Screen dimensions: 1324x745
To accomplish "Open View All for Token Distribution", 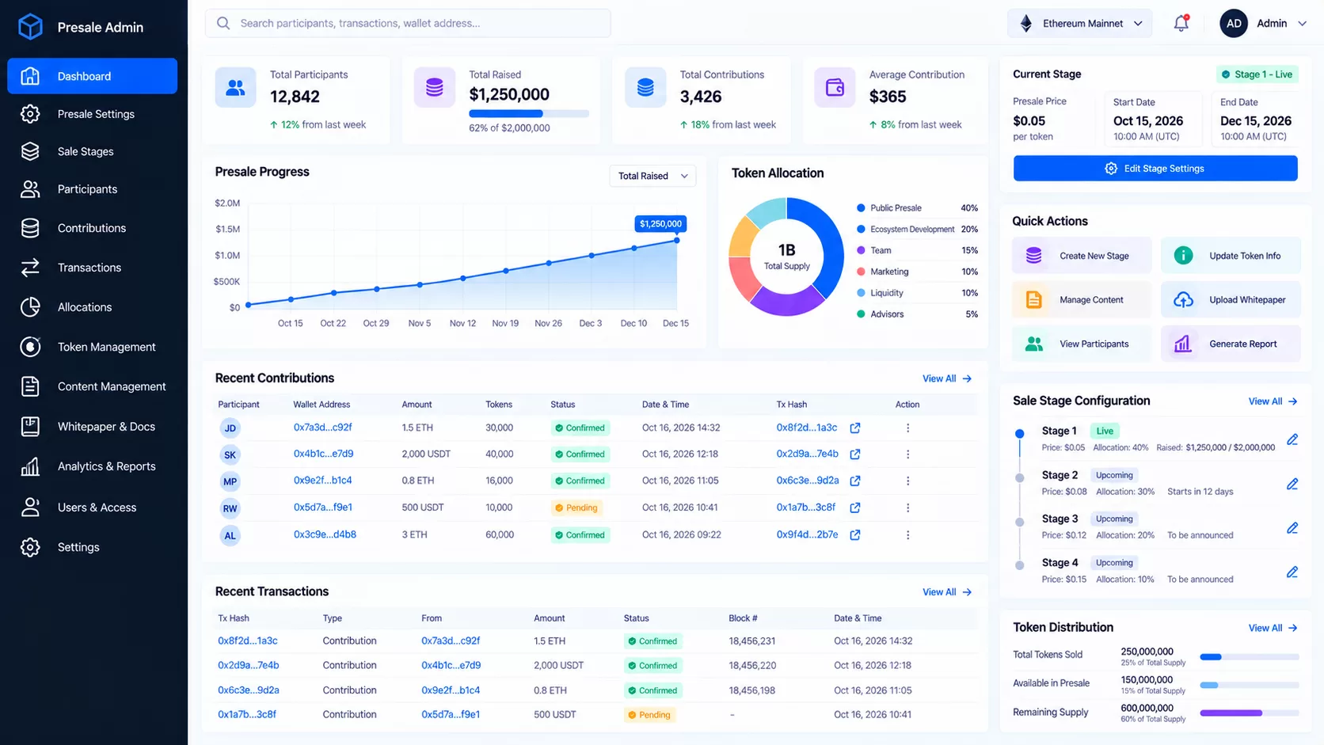I will click(1273, 628).
